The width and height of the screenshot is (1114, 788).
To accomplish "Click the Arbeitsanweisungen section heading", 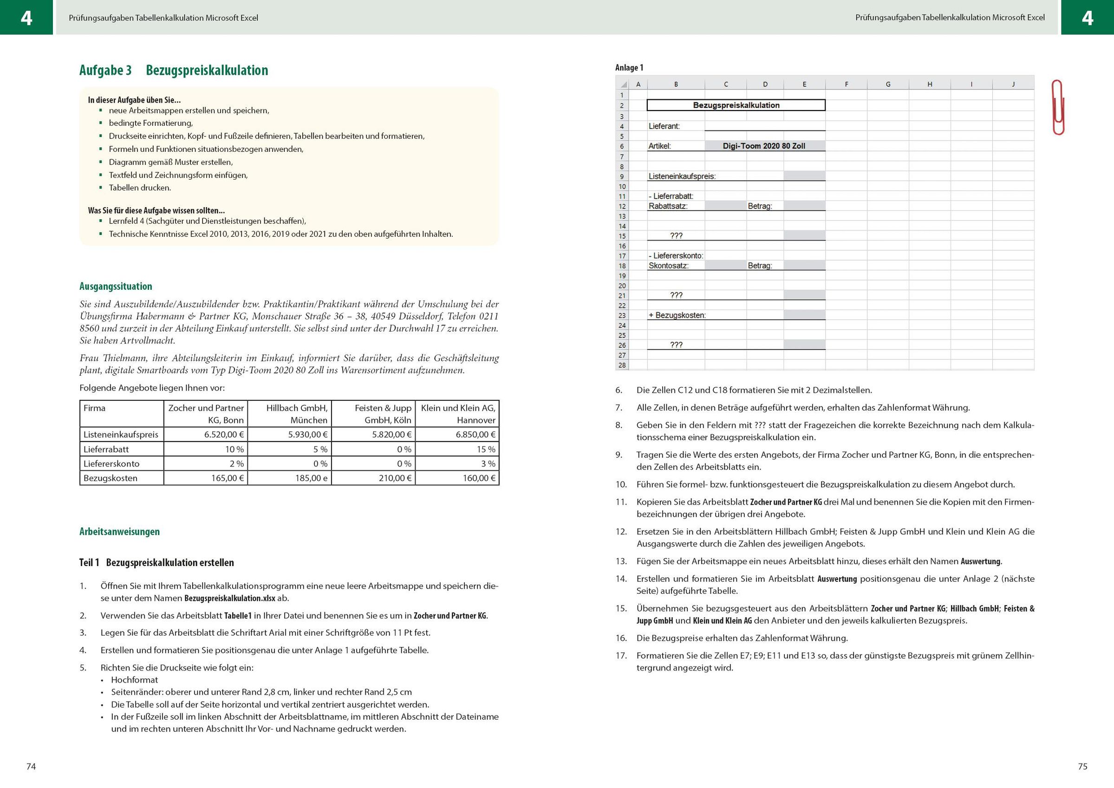I will coord(119,531).
